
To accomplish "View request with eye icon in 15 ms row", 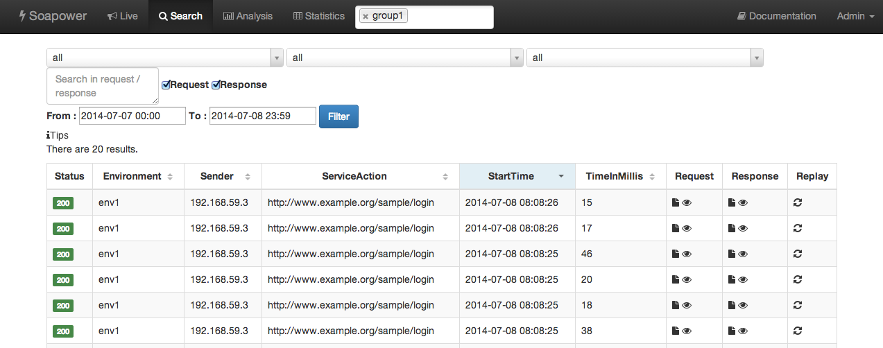I will [687, 202].
